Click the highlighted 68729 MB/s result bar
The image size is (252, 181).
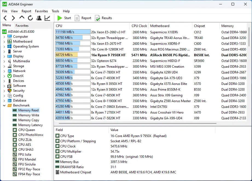point(73,55)
